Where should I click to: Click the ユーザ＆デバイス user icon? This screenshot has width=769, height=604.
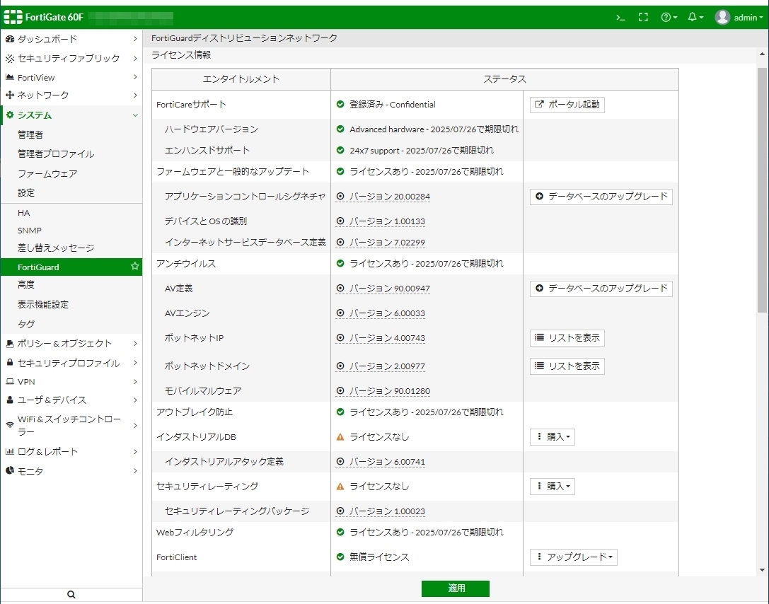9,400
